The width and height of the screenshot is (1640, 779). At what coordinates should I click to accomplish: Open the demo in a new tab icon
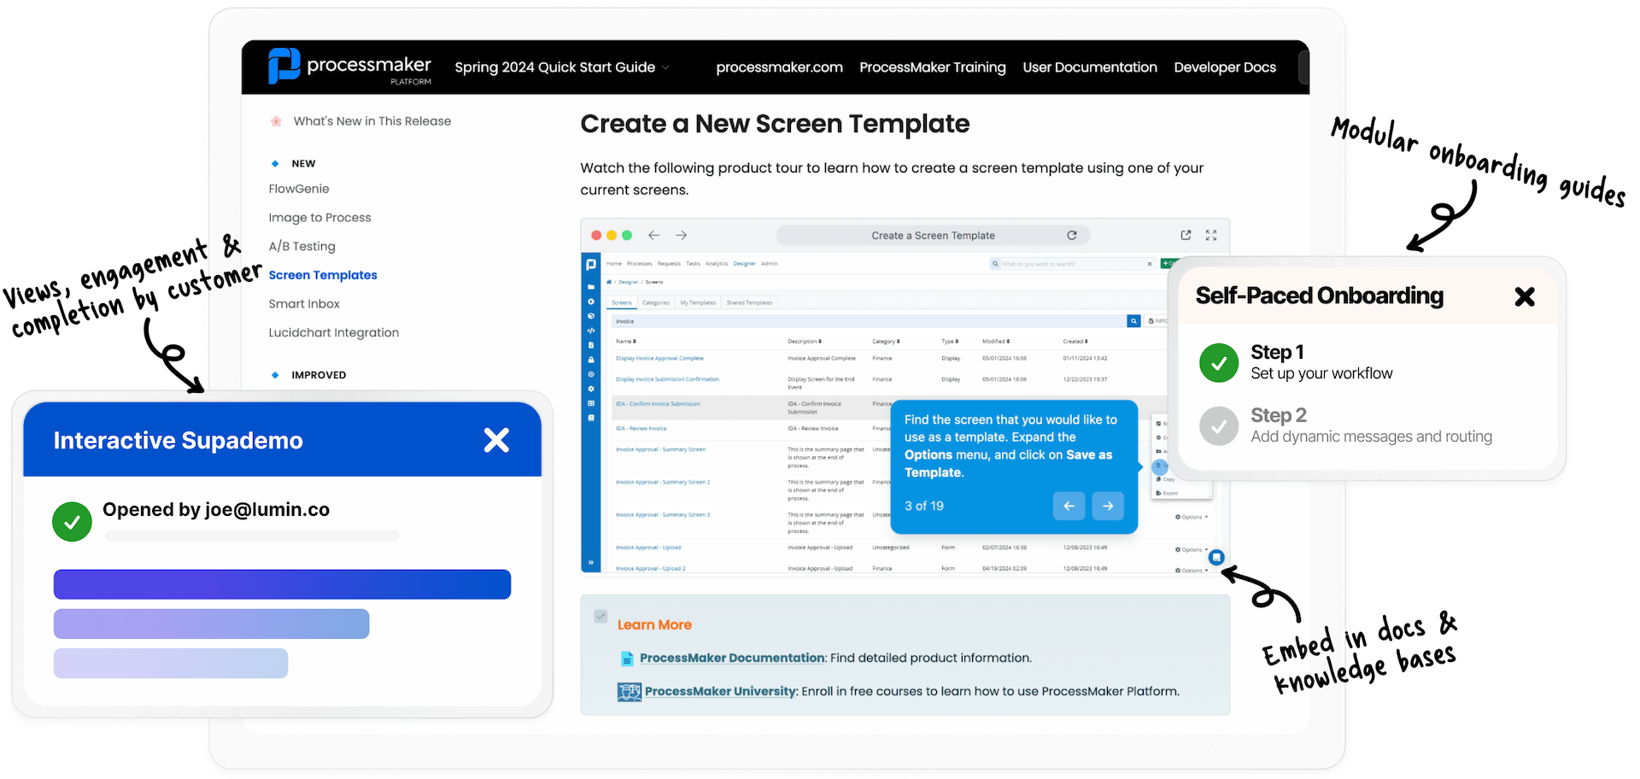[x=1186, y=235]
